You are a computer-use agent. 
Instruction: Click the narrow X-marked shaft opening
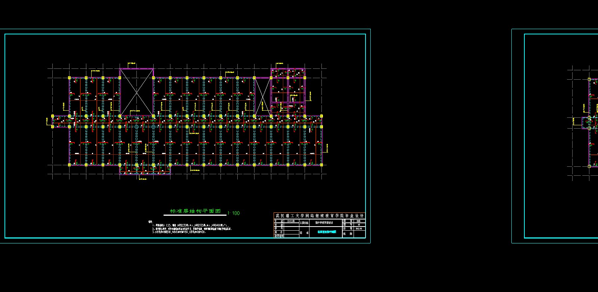[x=263, y=96]
